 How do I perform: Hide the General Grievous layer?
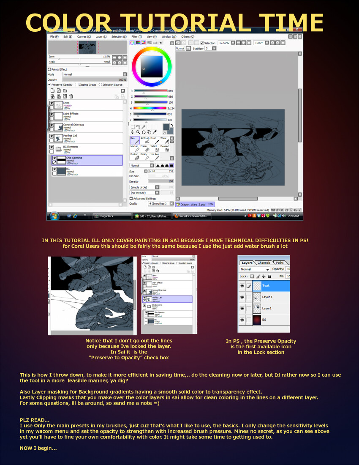coord(52,125)
